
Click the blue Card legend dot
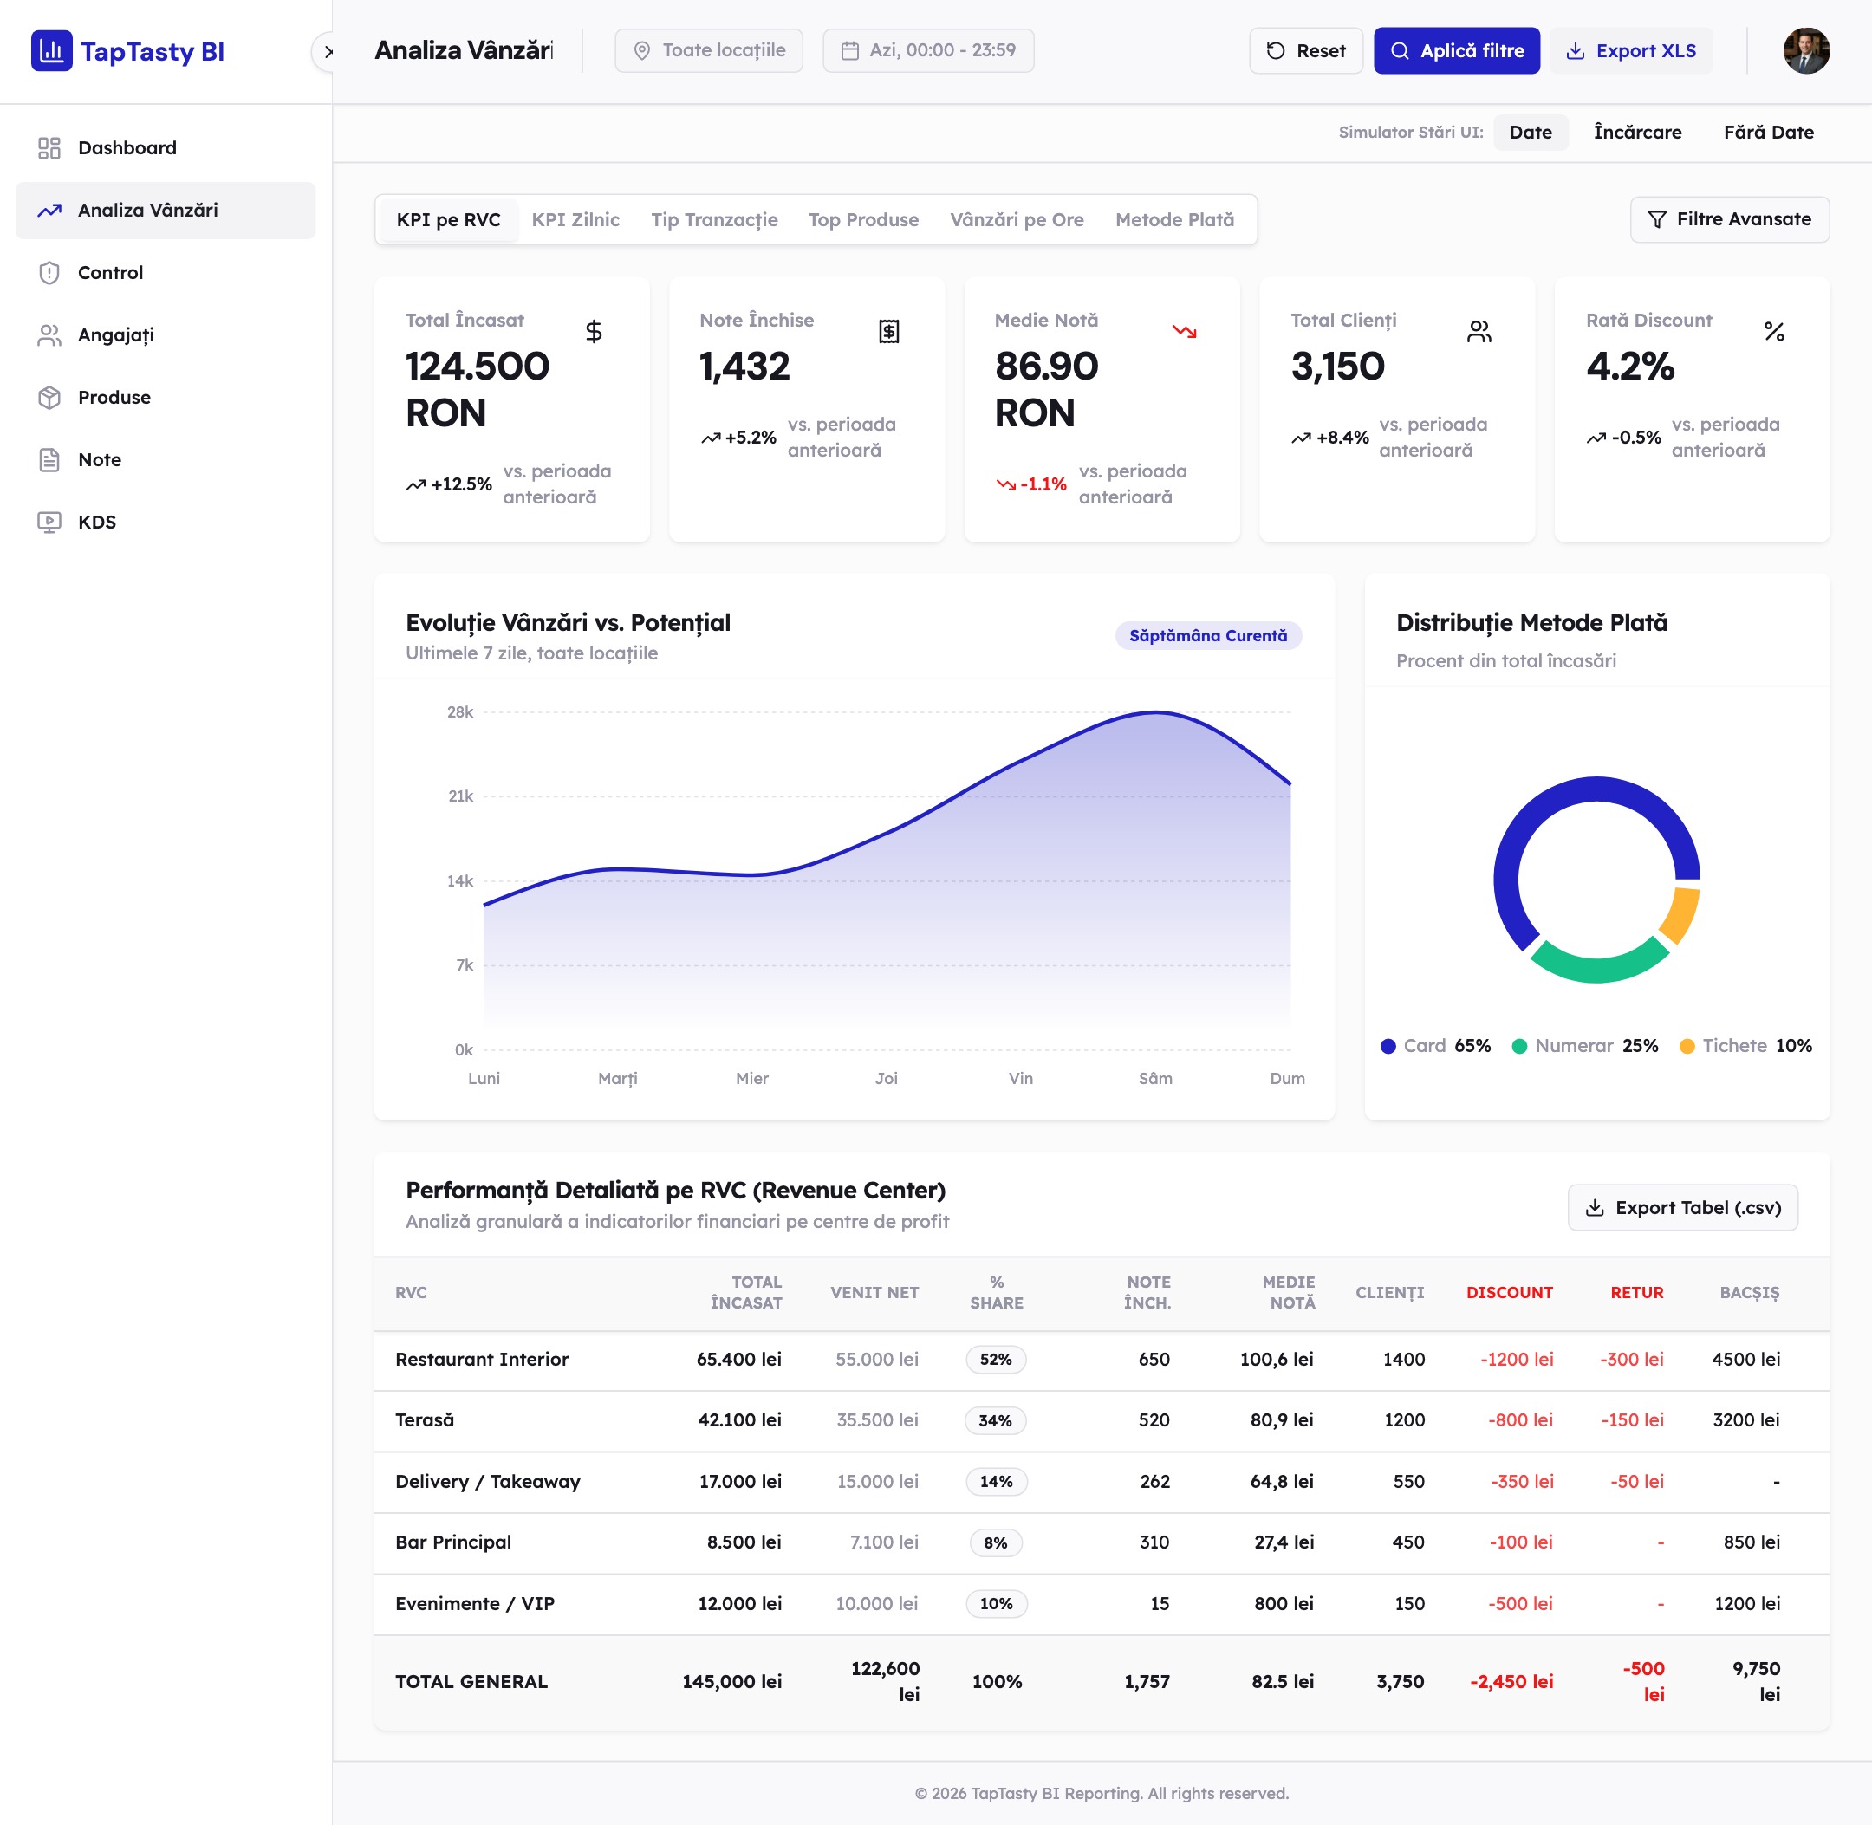pos(1388,1046)
